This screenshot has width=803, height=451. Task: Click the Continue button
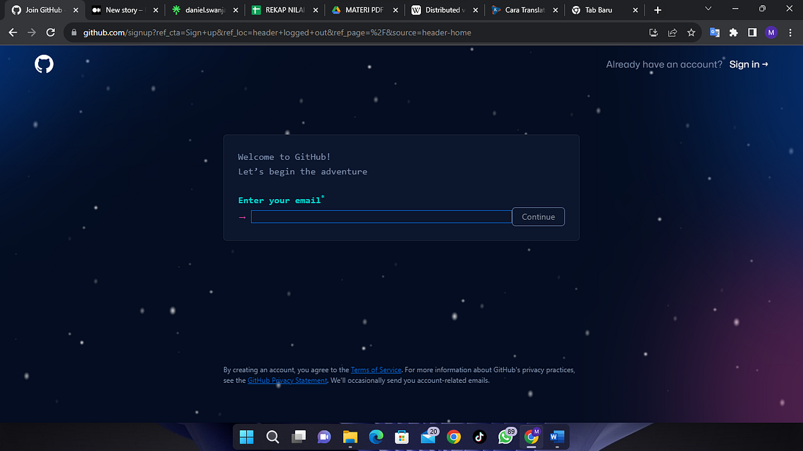pos(538,216)
